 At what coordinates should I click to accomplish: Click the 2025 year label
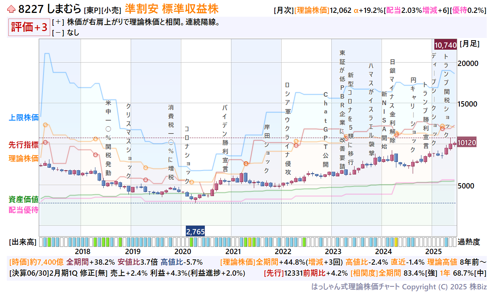pyautogui.click(x=433, y=251)
